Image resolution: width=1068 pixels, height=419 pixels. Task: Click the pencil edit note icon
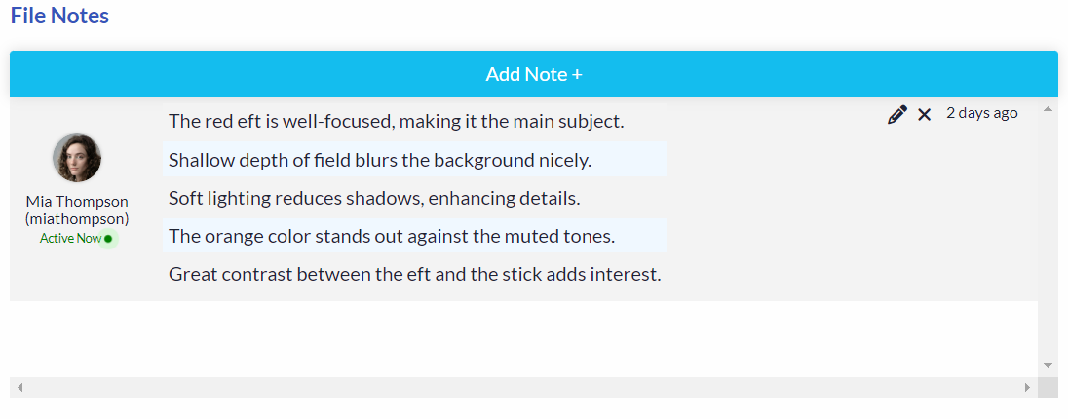pyautogui.click(x=897, y=114)
